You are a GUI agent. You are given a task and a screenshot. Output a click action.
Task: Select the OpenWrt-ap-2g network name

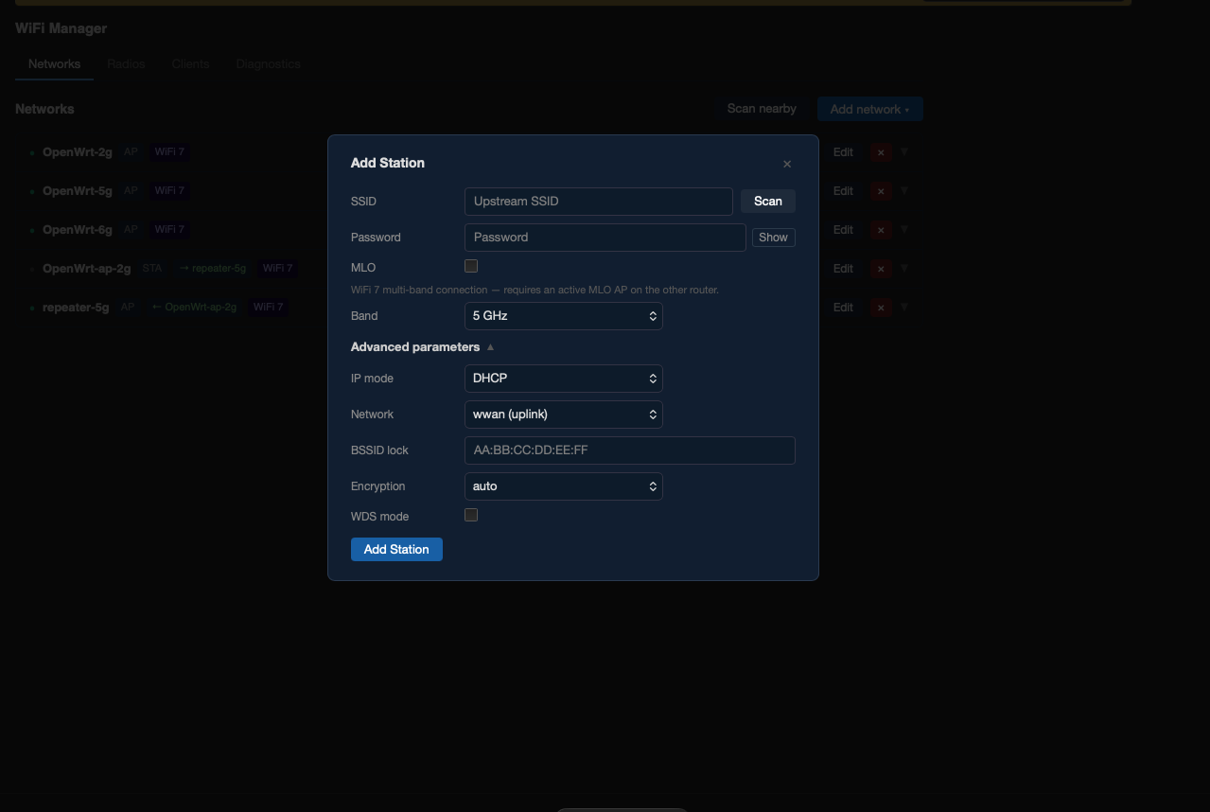(87, 269)
